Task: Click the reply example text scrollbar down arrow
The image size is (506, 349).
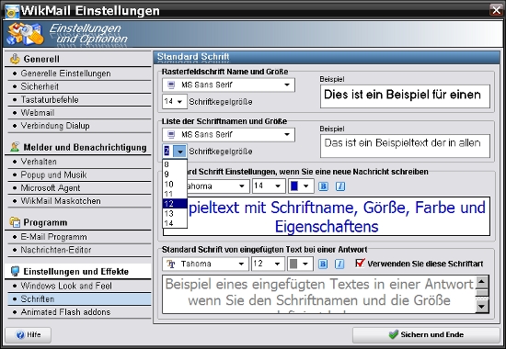Action: [x=482, y=307]
